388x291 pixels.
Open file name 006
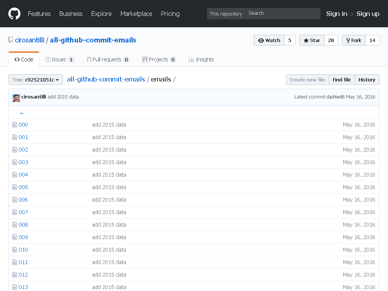(23, 200)
